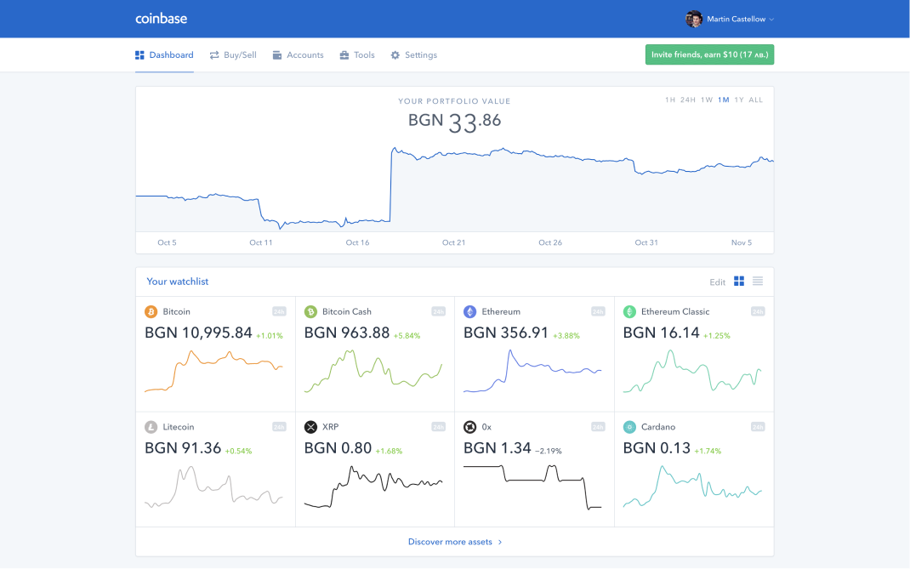The width and height of the screenshot is (910, 569).
Task: Click the Cardano teal sparkline chart
Action: pyautogui.click(x=692, y=486)
